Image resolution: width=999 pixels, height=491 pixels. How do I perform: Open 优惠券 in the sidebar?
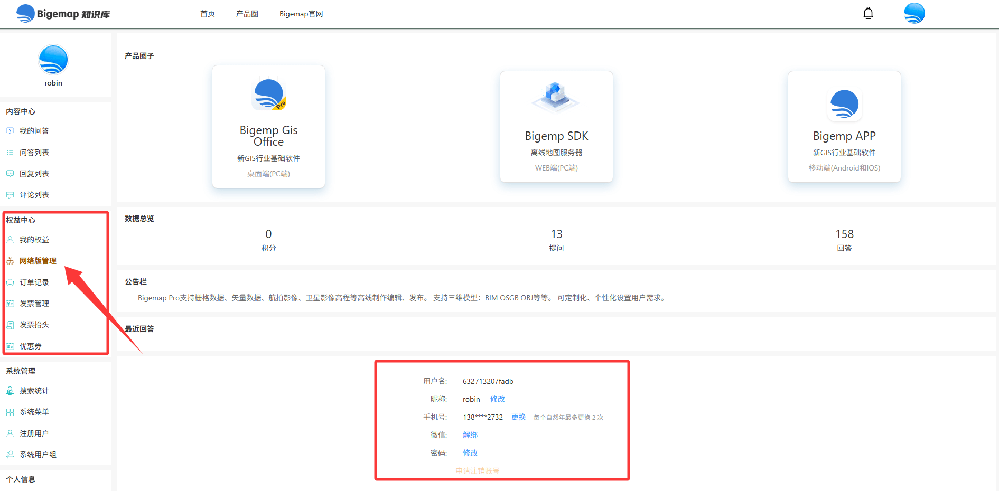[x=31, y=346]
